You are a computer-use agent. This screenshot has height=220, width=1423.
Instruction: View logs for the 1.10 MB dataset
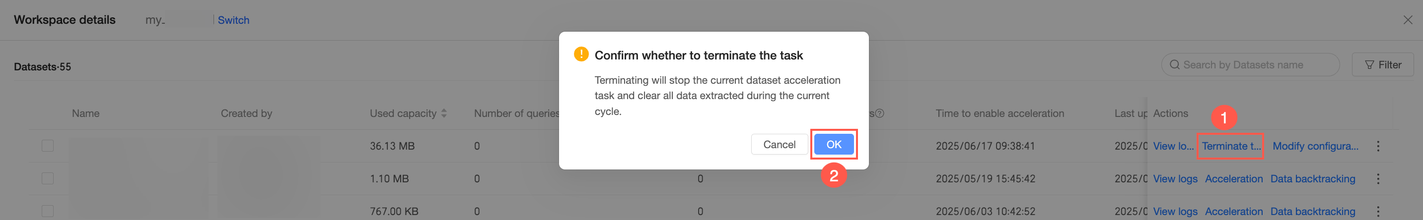coord(1175,179)
